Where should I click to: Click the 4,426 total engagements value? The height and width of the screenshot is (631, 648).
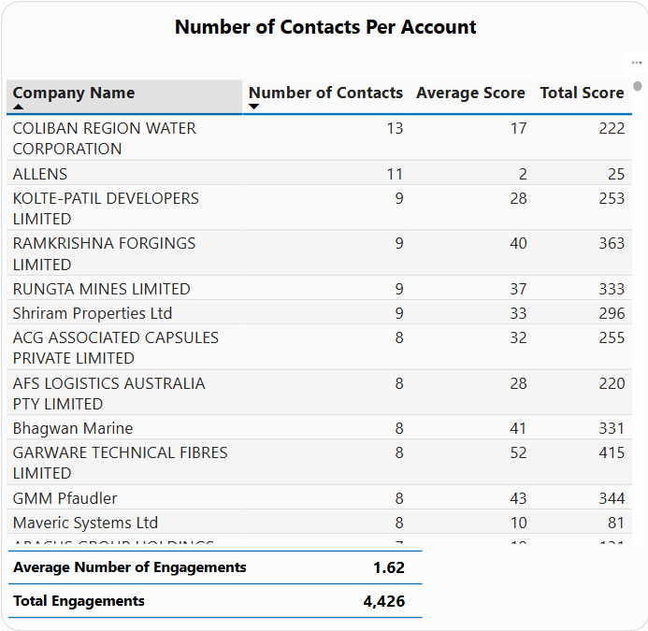click(x=384, y=601)
